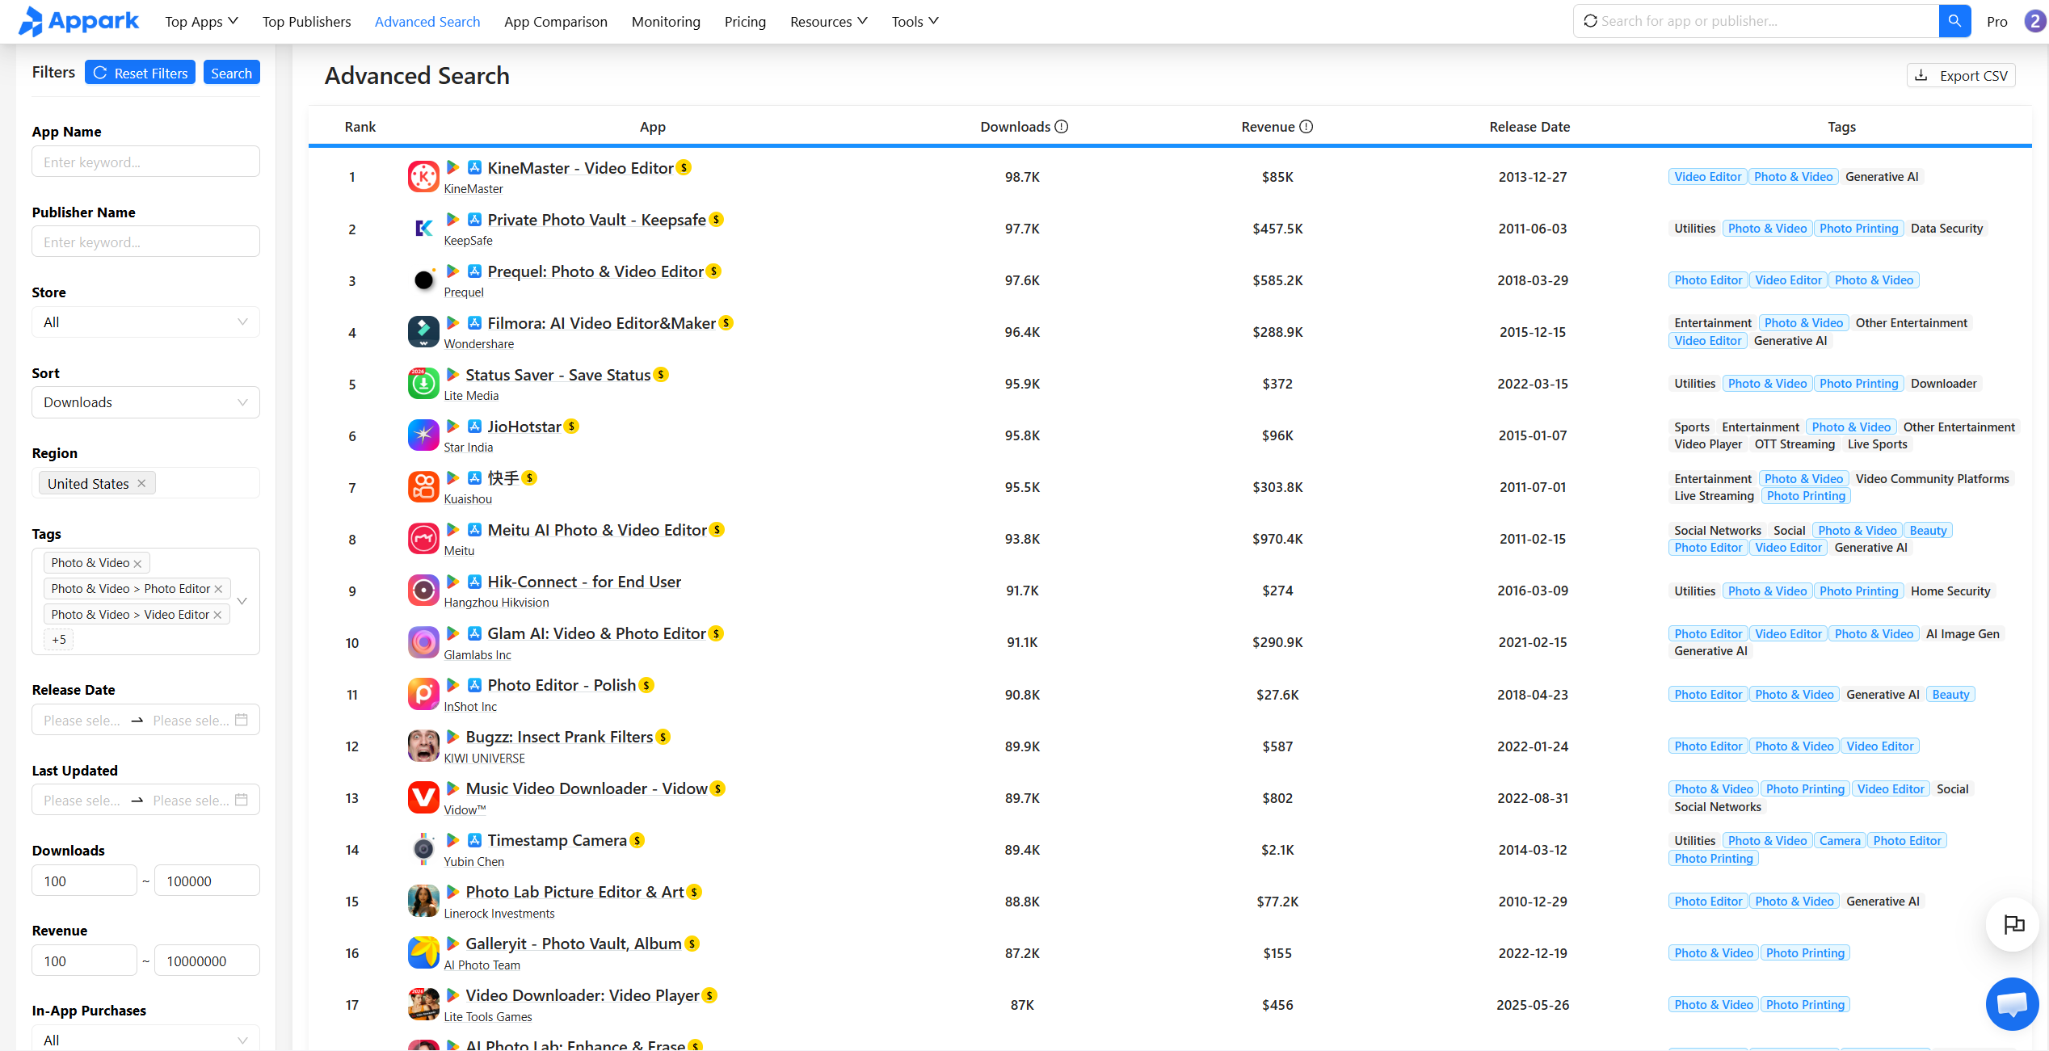
Task: Open the Private Photo Vault - Keepsafe link
Action: coord(596,220)
